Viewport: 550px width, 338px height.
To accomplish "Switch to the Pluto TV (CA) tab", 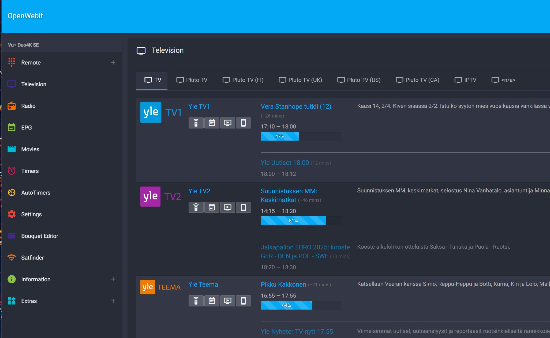I will pos(417,80).
